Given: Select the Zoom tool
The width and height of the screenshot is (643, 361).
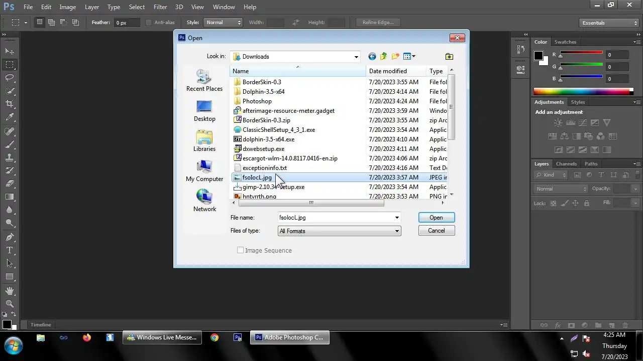Looking at the screenshot, I should point(10,304).
